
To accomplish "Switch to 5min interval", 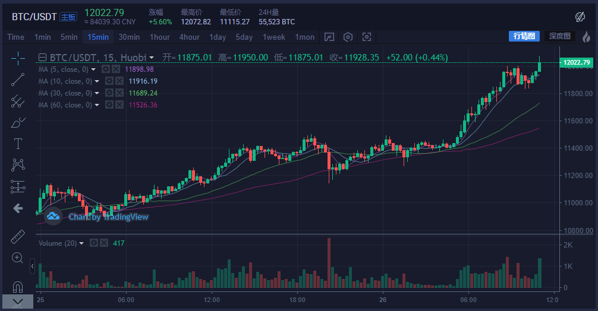I will (x=69, y=37).
